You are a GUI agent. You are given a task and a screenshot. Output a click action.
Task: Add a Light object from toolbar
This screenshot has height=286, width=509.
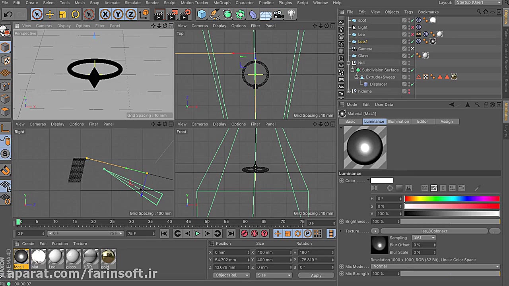point(291,15)
